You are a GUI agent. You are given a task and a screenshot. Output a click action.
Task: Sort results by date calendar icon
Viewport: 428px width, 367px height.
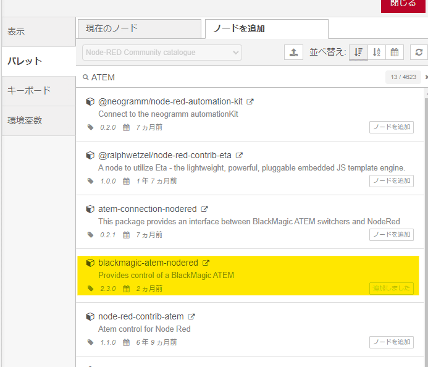tap(395, 52)
